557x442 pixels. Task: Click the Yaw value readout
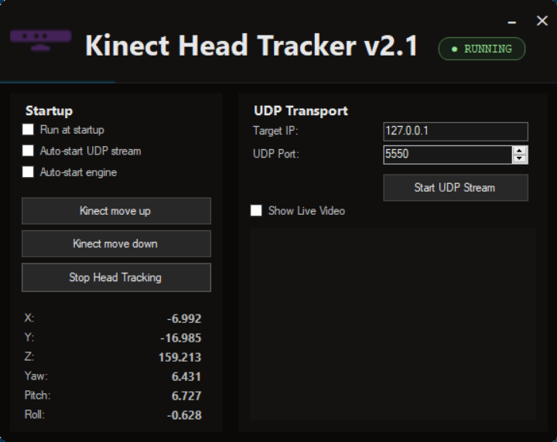[186, 376]
